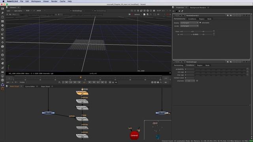
Task: Open the Background Renders tab
Action: tap(198, 7)
